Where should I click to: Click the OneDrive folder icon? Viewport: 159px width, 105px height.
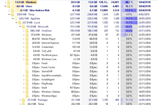point(27,31)
